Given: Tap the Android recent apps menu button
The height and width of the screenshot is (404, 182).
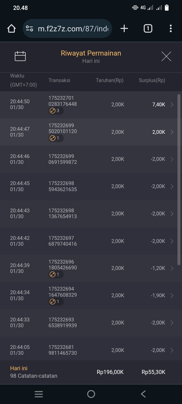Looking at the screenshot, I should pos(39,394).
